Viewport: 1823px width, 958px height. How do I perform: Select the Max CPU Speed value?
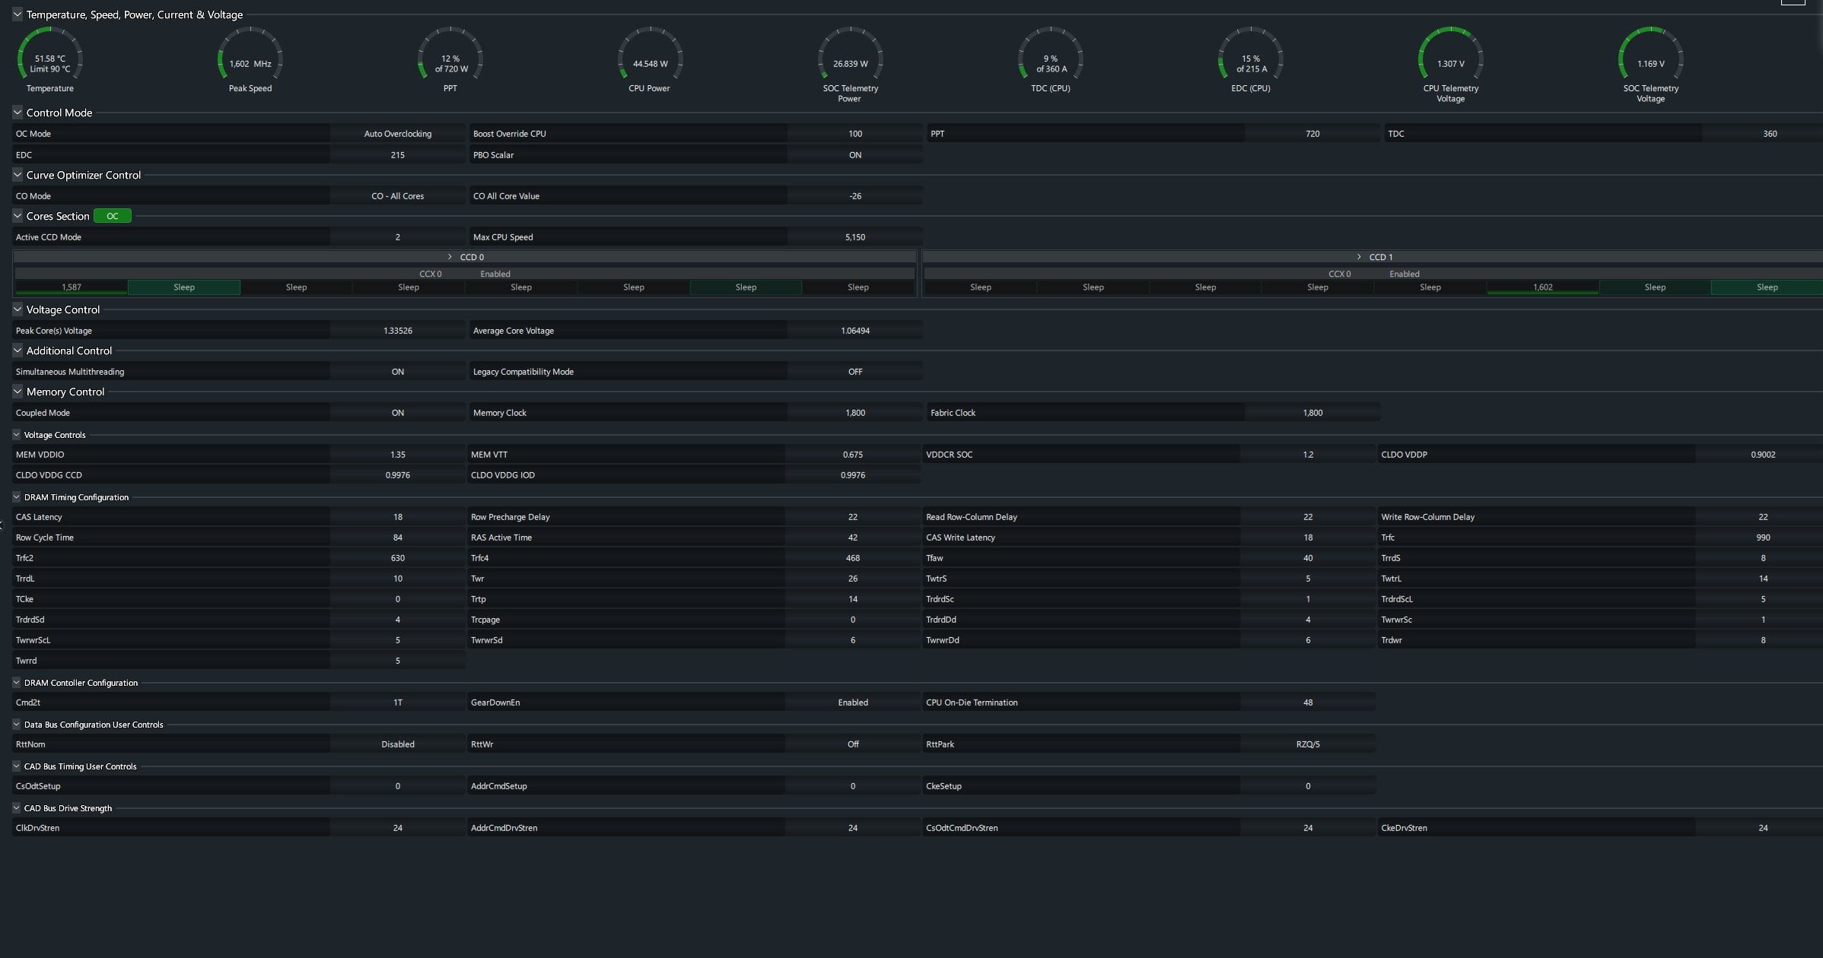pyautogui.click(x=855, y=237)
